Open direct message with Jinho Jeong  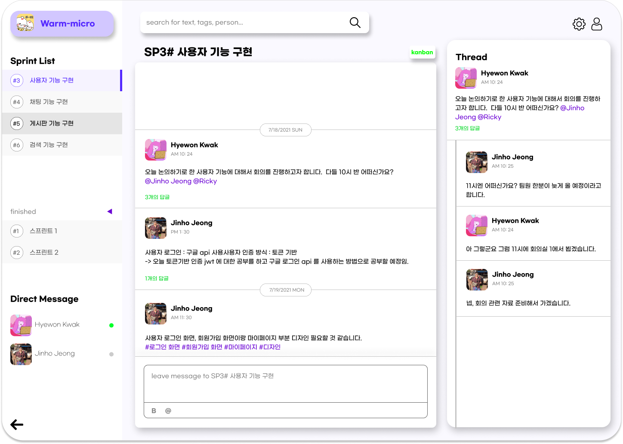point(55,353)
